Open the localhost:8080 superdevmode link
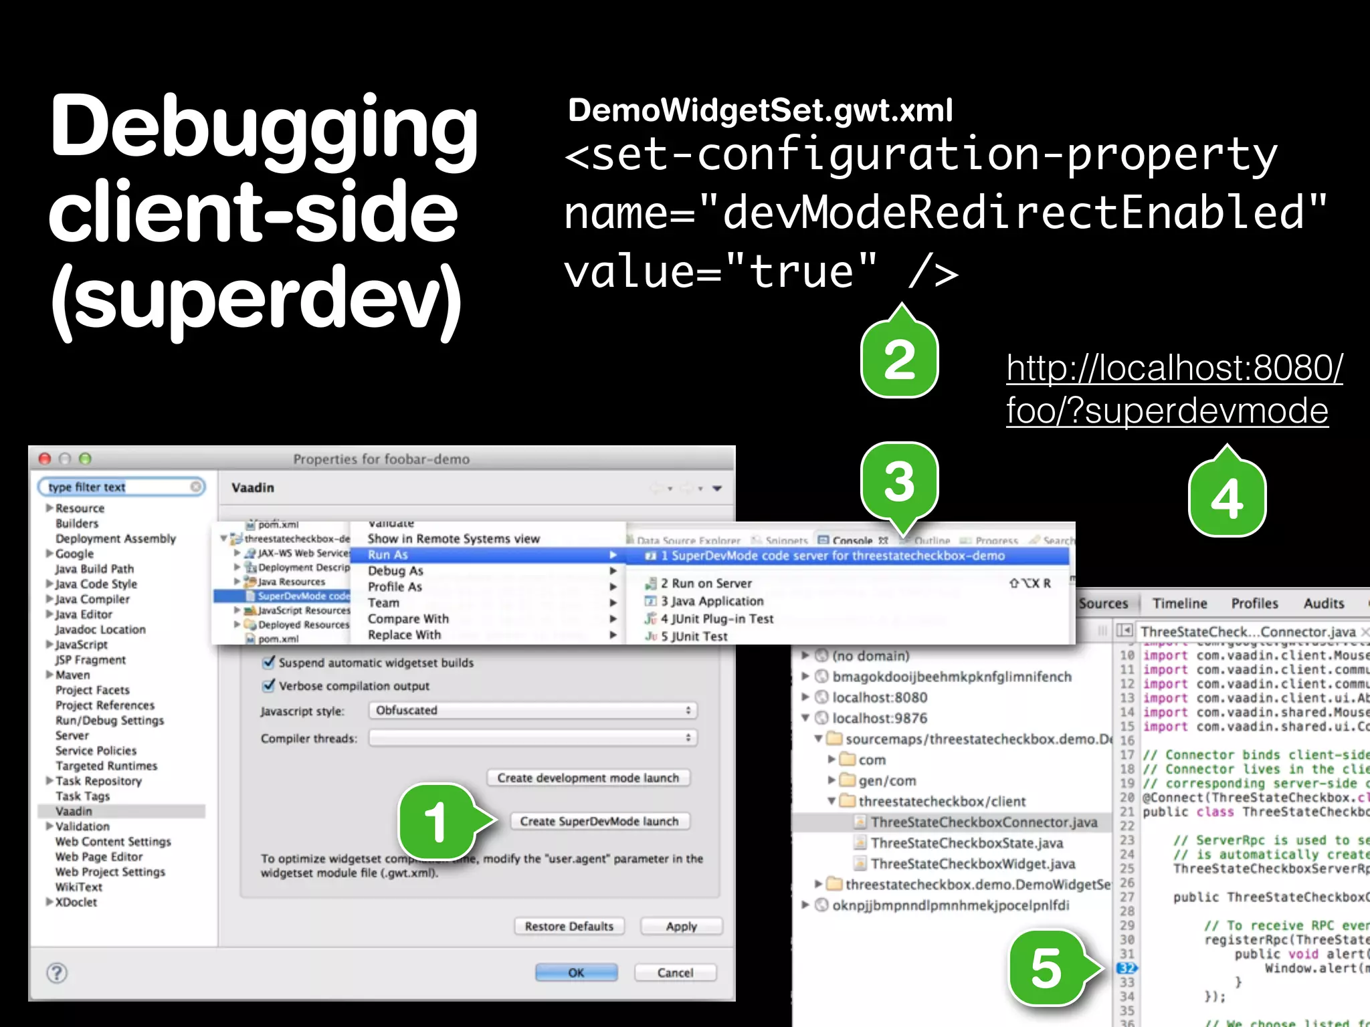1370x1027 pixels. pos(1173,388)
